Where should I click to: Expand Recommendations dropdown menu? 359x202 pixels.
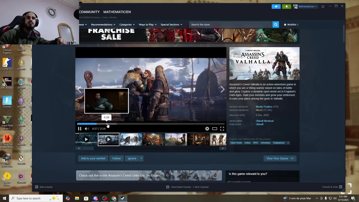click(103, 24)
